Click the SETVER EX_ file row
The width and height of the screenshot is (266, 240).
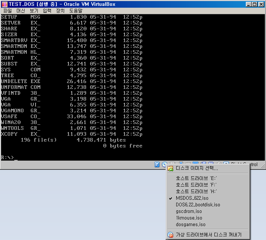pos(71,23)
